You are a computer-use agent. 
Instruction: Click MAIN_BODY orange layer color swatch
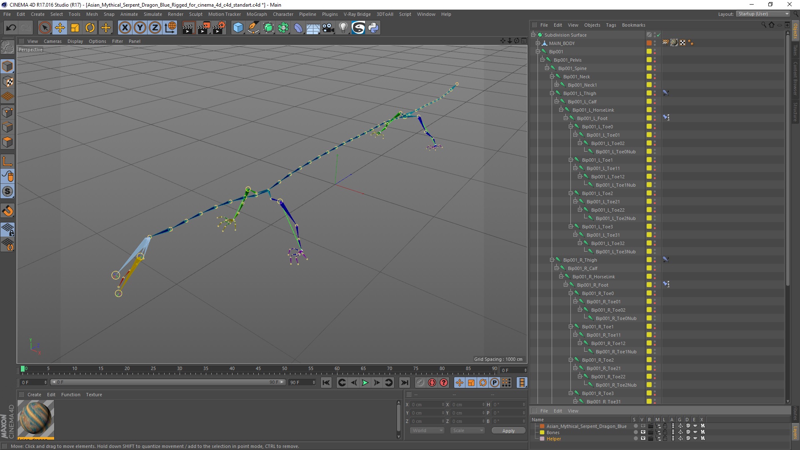click(649, 43)
